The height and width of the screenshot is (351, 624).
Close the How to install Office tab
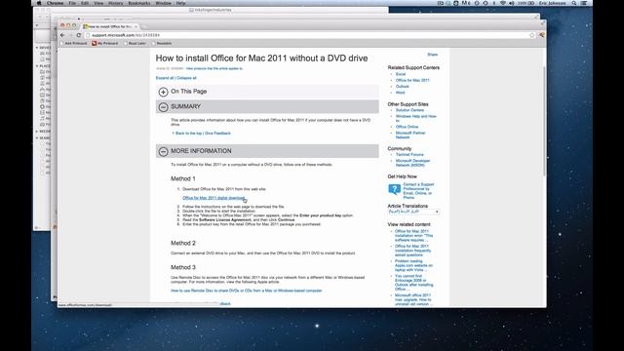click(x=136, y=26)
